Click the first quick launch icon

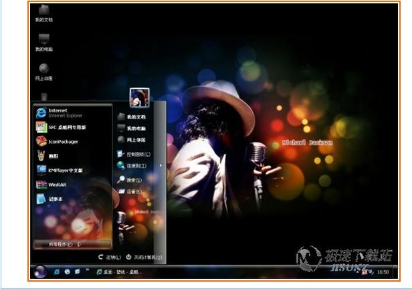[56, 272]
